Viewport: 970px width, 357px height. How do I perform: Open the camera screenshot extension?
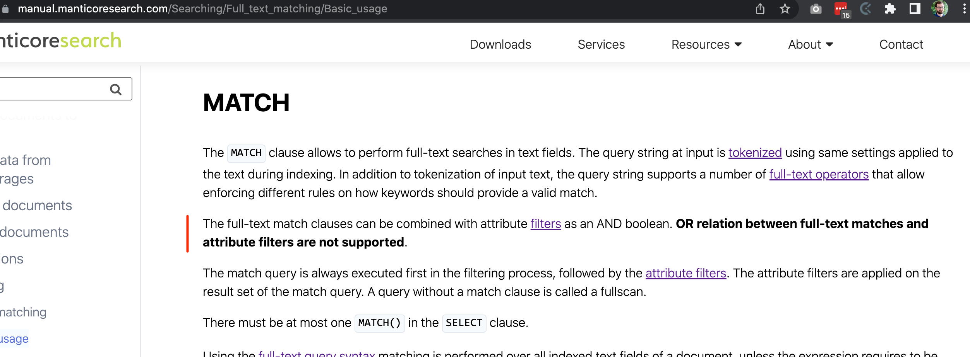(x=816, y=8)
